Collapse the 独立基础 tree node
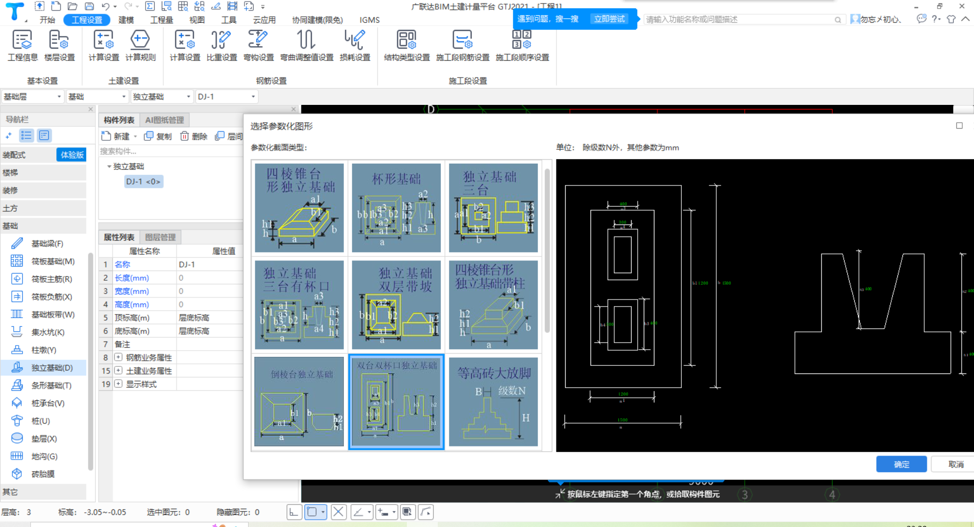The image size is (974, 527). point(109,167)
